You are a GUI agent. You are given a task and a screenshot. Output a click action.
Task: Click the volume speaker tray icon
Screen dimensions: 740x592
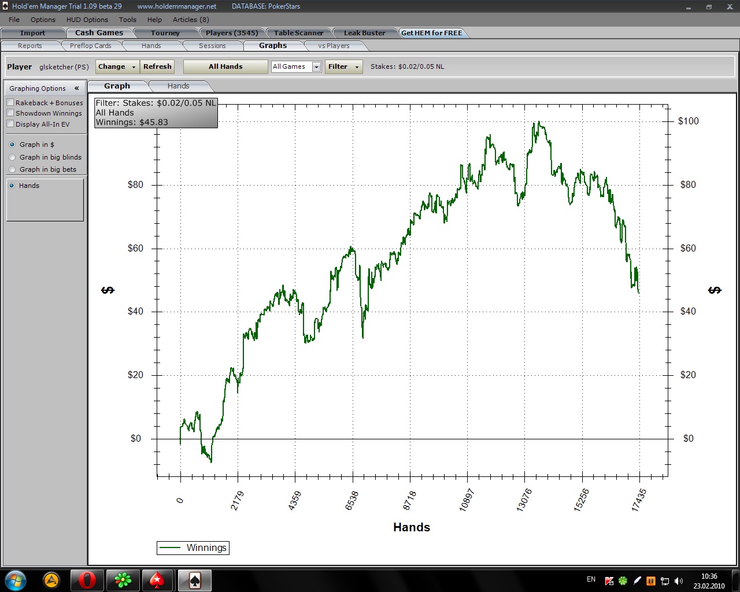coord(679,580)
